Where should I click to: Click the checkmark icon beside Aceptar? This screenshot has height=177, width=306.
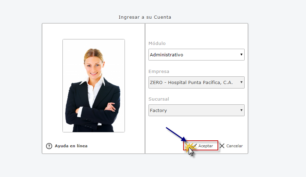point(195,146)
